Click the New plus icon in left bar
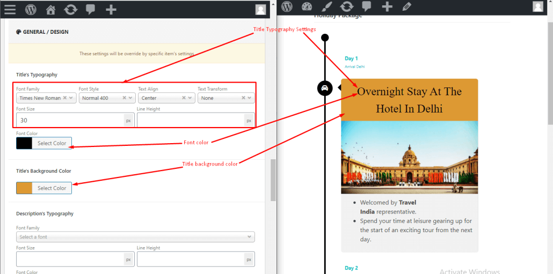The image size is (553, 274). (111, 10)
